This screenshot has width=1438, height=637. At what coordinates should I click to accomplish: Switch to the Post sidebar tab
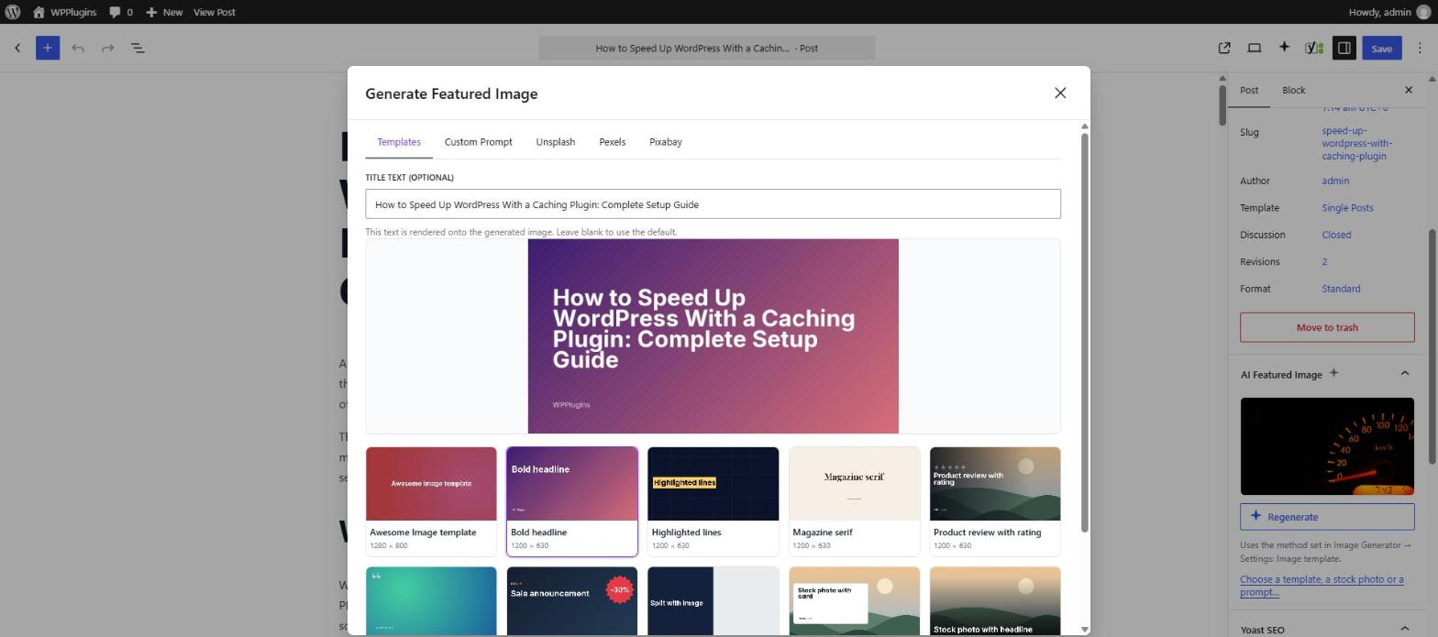[x=1249, y=90]
